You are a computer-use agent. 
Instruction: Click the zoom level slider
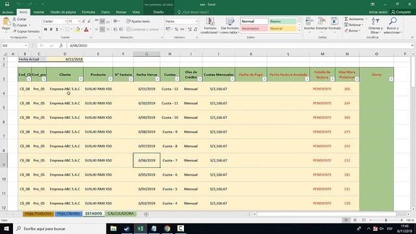pyautogui.click(x=386, y=220)
